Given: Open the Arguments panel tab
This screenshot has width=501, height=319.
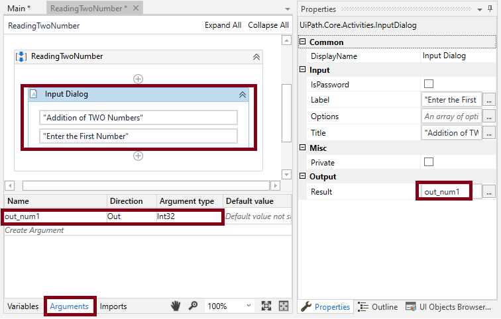Looking at the screenshot, I should (69, 306).
